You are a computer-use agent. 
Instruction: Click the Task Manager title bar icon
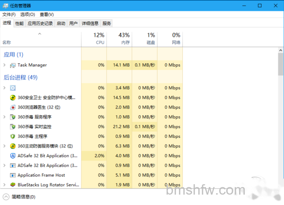coord(5,6)
